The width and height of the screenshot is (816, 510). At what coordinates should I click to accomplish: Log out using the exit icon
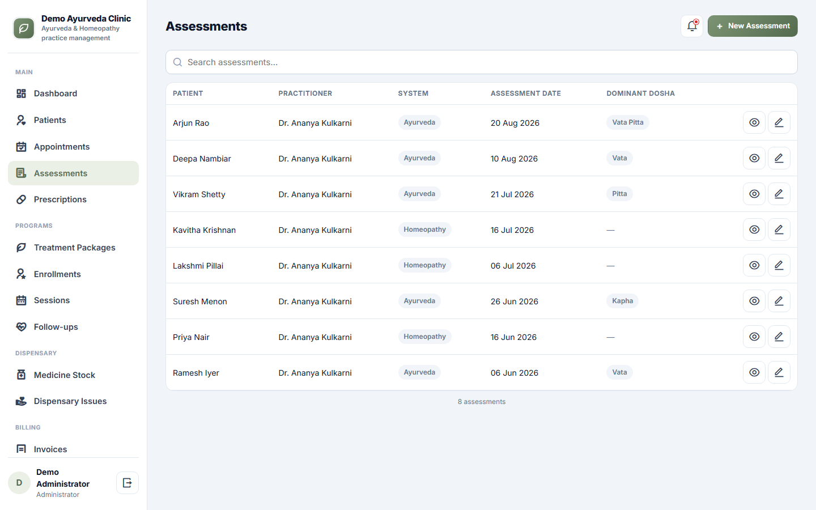coord(127,483)
